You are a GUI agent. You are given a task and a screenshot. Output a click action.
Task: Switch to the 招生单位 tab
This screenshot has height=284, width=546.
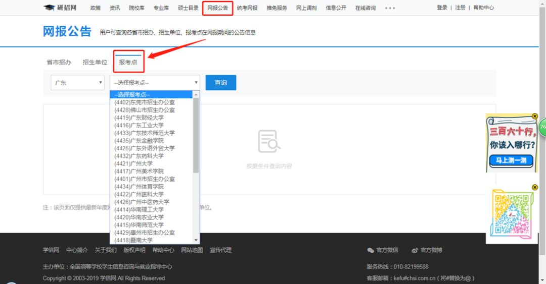95,62
